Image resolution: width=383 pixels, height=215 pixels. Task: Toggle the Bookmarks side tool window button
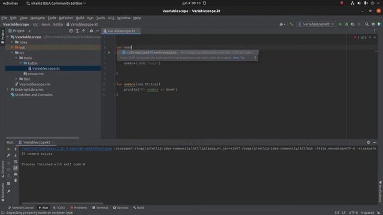(2, 192)
